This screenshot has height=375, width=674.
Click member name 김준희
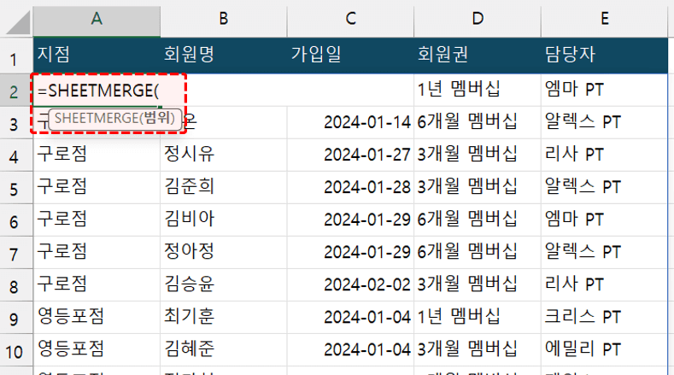tap(224, 188)
